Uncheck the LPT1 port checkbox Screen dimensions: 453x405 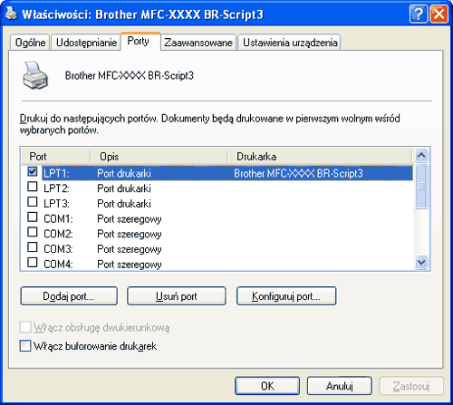click(33, 171)
